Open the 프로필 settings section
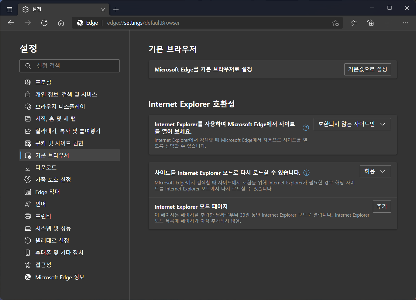 point(70,82)
